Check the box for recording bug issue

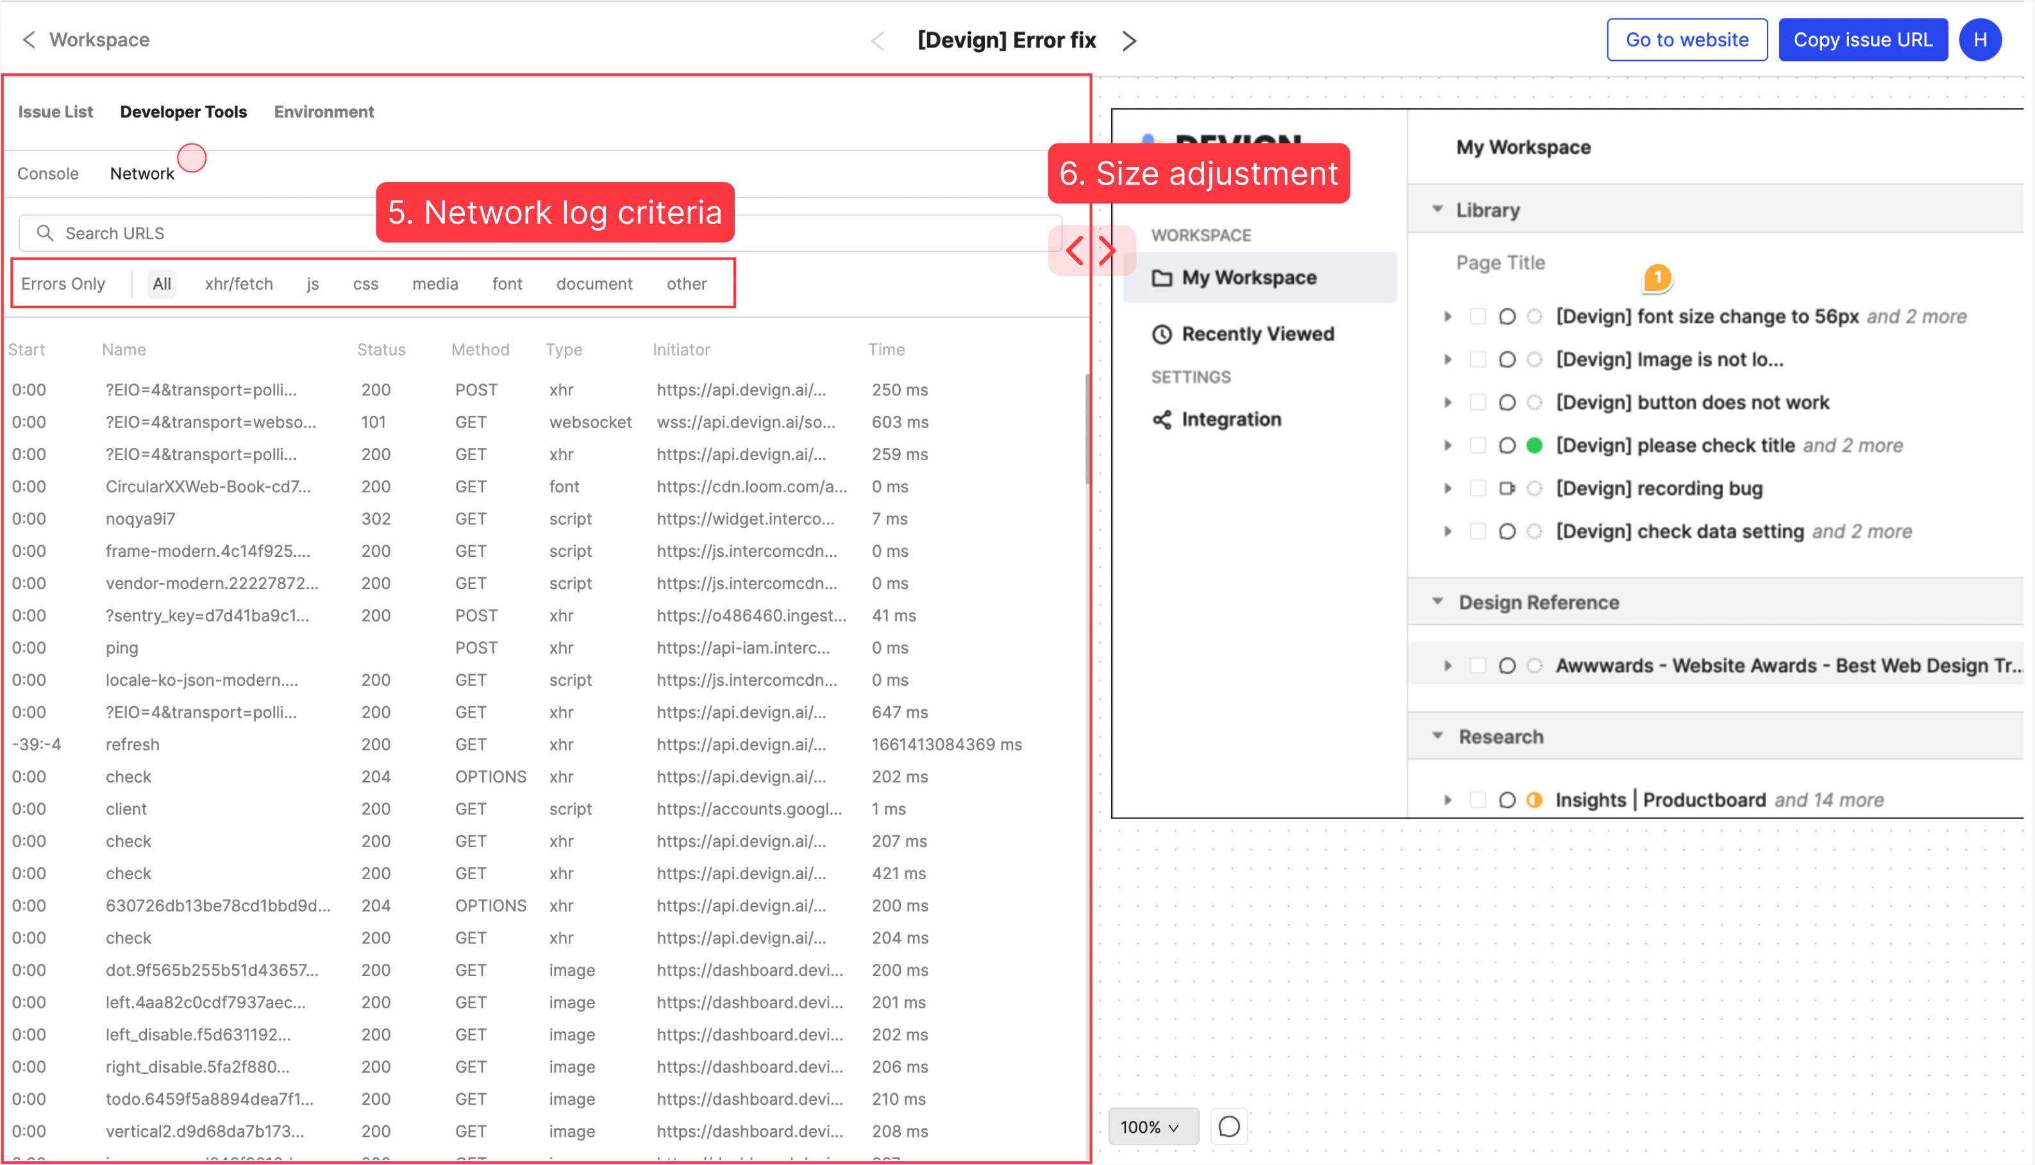(x=1478, y=488)
